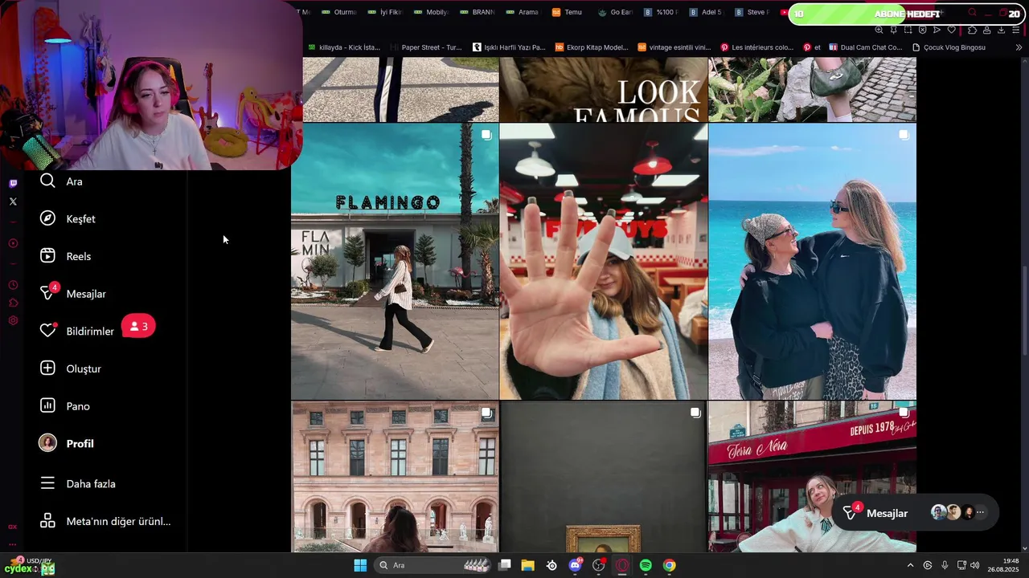Open X (Twitter) panel in browser sidebar

[x=13, y=201]
